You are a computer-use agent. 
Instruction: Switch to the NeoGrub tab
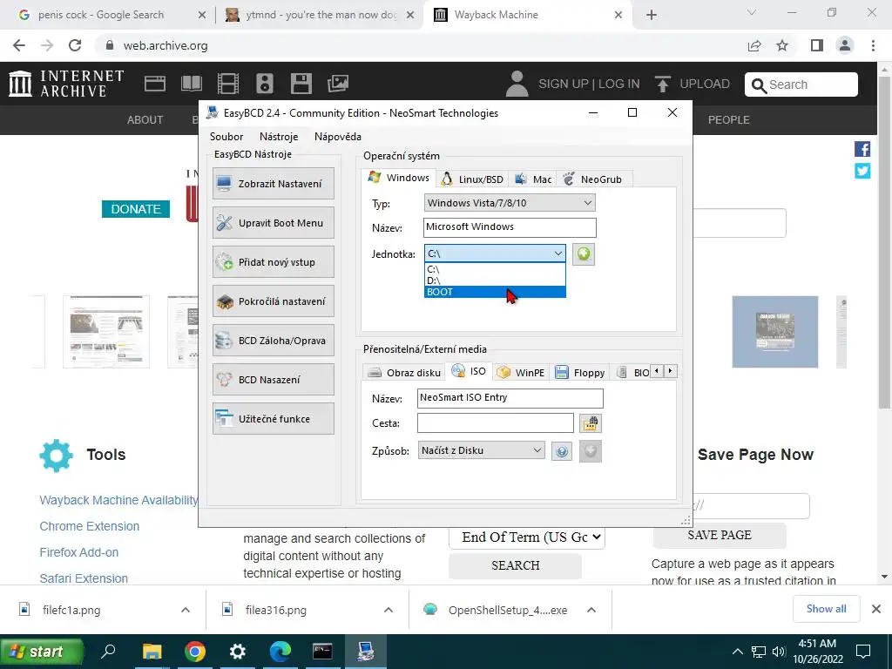click(x=593, y=179)
